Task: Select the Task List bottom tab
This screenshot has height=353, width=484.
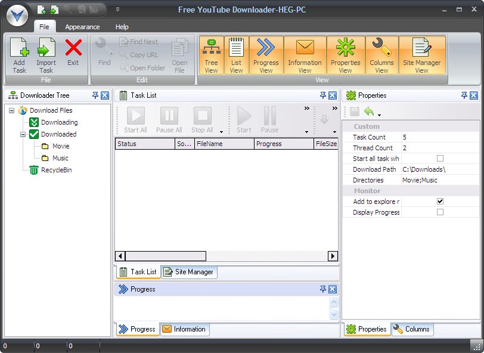Action: pos(139,272)
